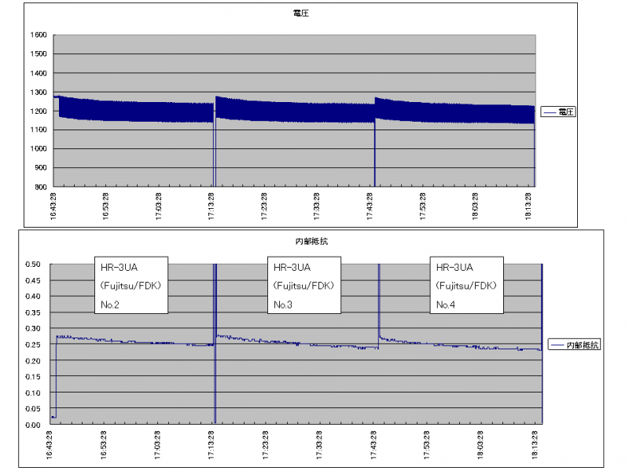Select the HR-3UA No.4 text box
The height and width of the screenshot is (471, 629).
[x=465, y=285]
